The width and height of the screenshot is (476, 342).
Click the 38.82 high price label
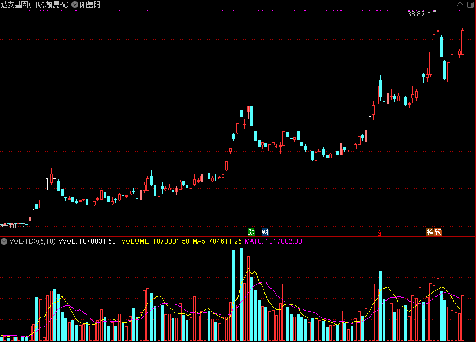pyautogui.click(x=416, y=13)
